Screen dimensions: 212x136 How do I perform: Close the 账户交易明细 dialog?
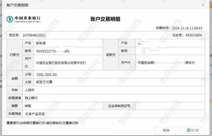click(x=203, y=5)
